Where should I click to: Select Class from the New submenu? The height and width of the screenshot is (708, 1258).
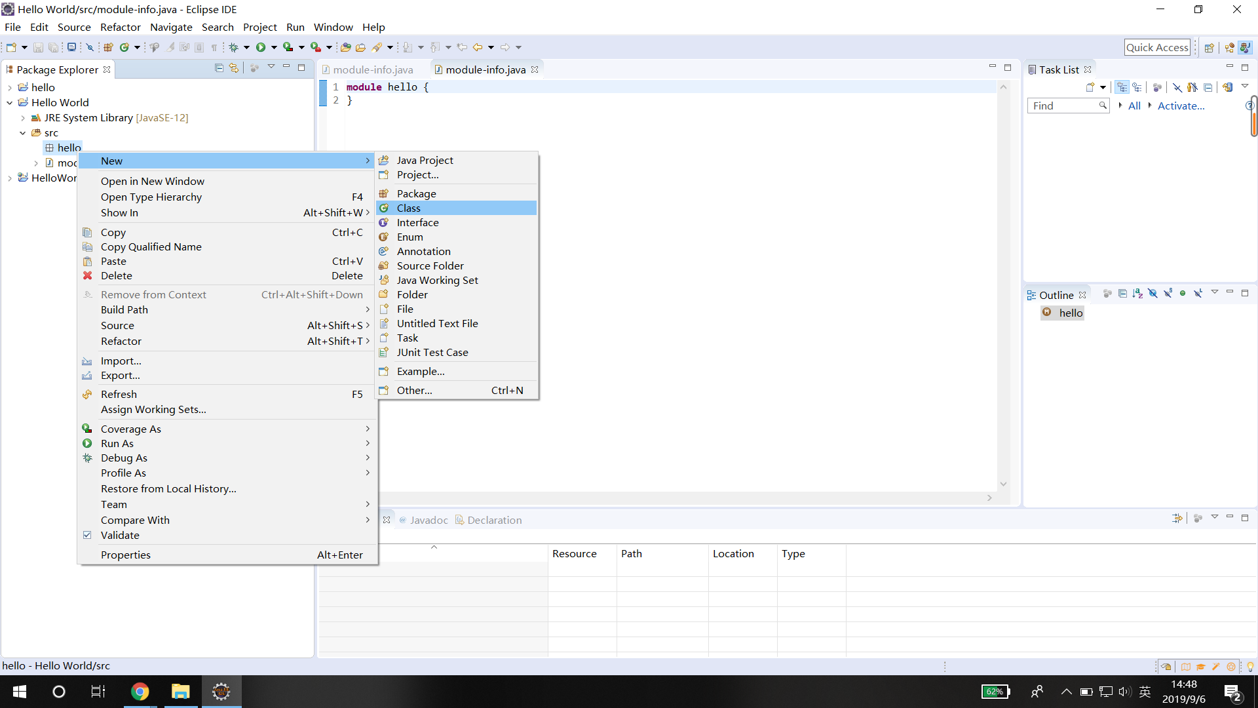409,208
